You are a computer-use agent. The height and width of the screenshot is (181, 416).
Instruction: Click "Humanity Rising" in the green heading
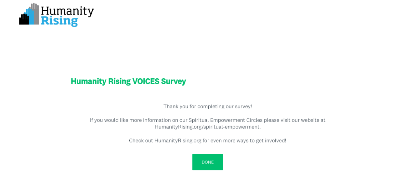(x=100, y=81)
